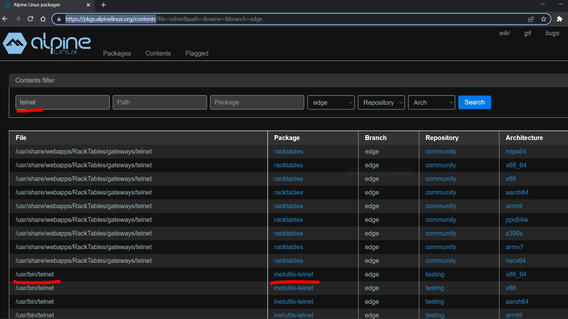Click the ppc64le architecture link

pos(517,220)
